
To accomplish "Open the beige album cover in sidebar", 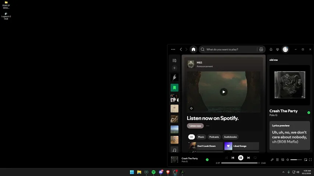I will pos(174,109).
